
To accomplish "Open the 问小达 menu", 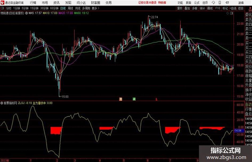I will pos(81,3).
